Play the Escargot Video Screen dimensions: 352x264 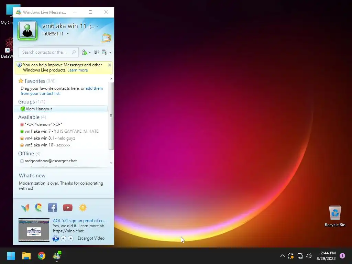click(x=56, y=238)
